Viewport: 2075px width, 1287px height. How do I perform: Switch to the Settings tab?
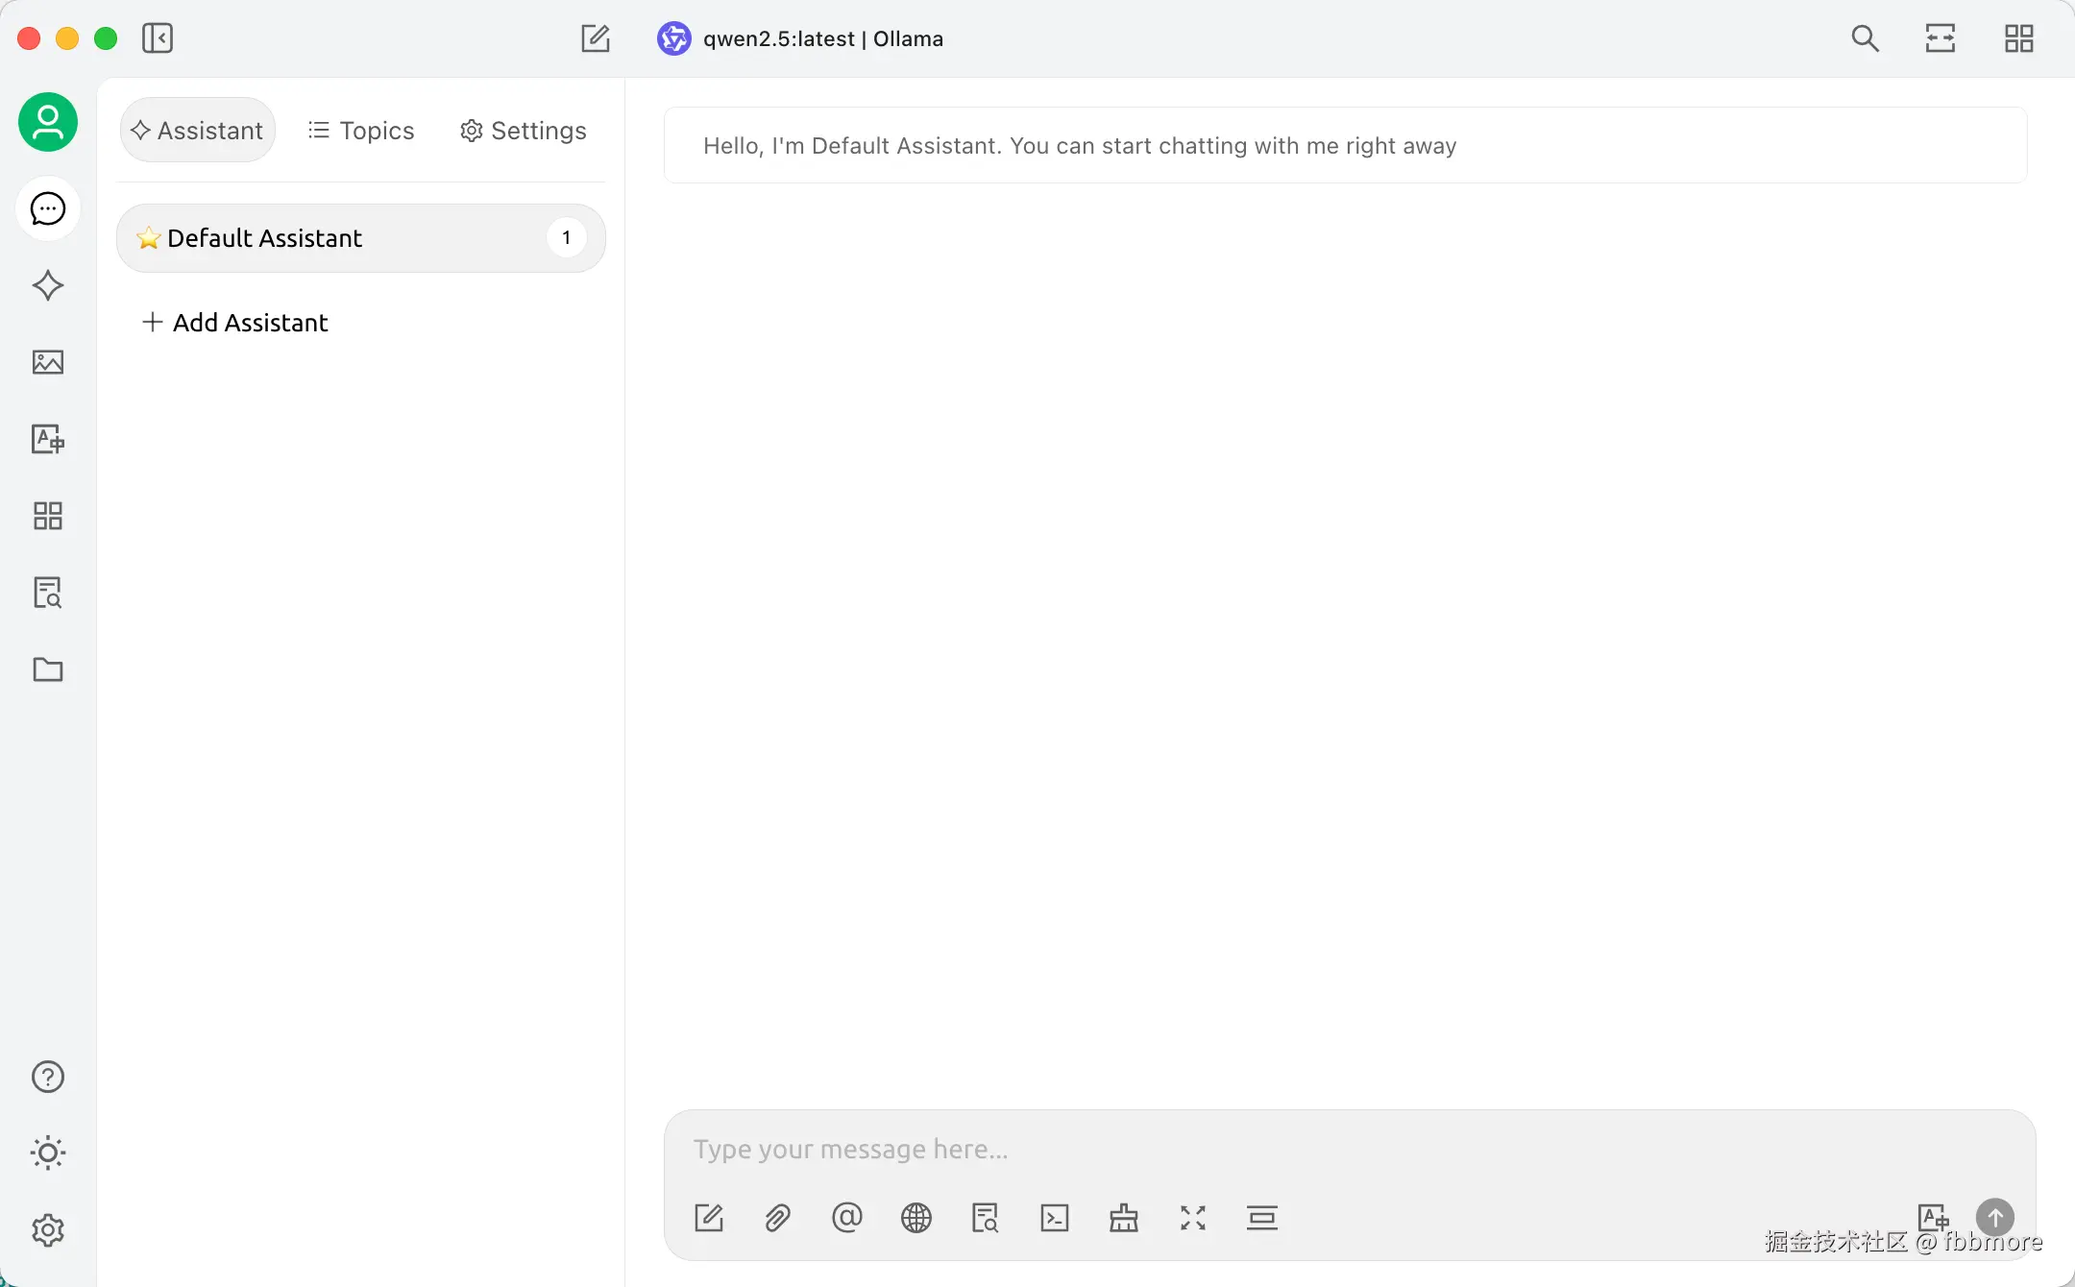click(524, 131)
